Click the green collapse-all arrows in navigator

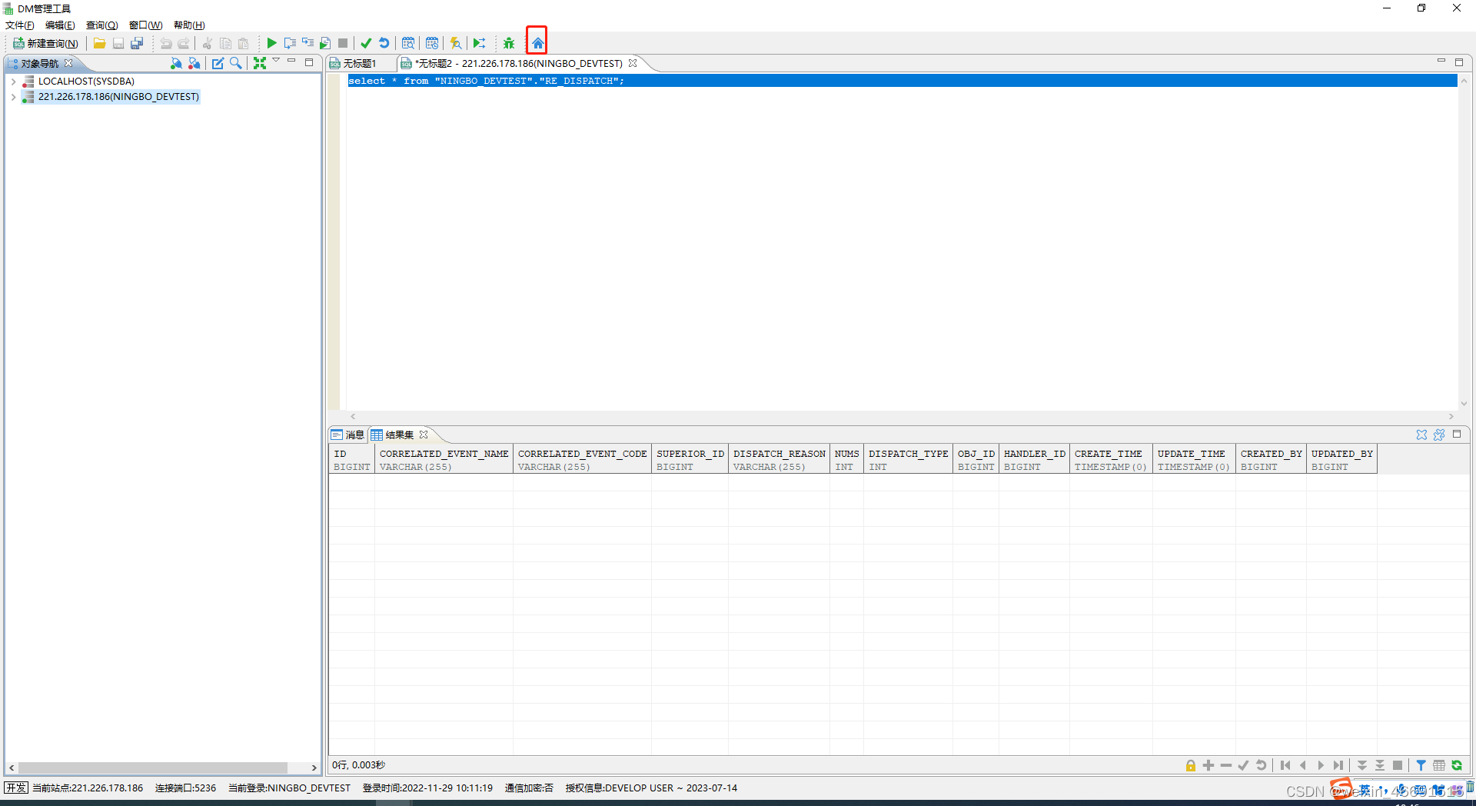tap(260, 63)
